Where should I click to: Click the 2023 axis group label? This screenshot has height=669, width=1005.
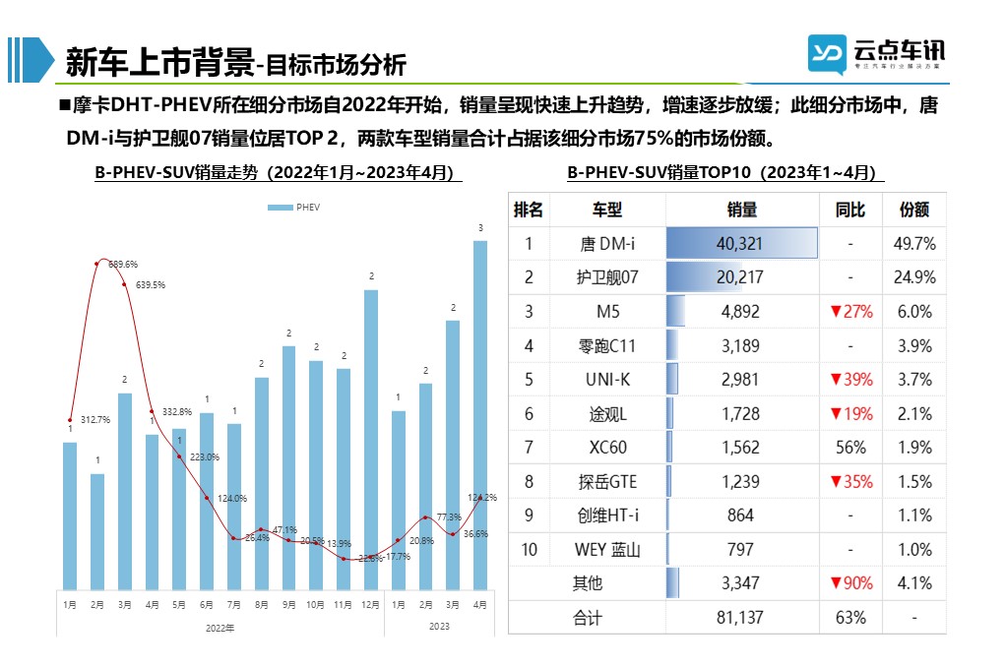coord(439,626)
